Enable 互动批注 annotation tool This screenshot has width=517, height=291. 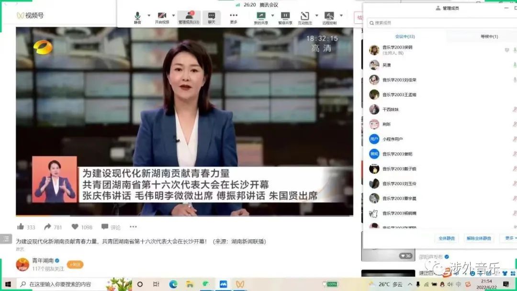(x=304, y=18)
